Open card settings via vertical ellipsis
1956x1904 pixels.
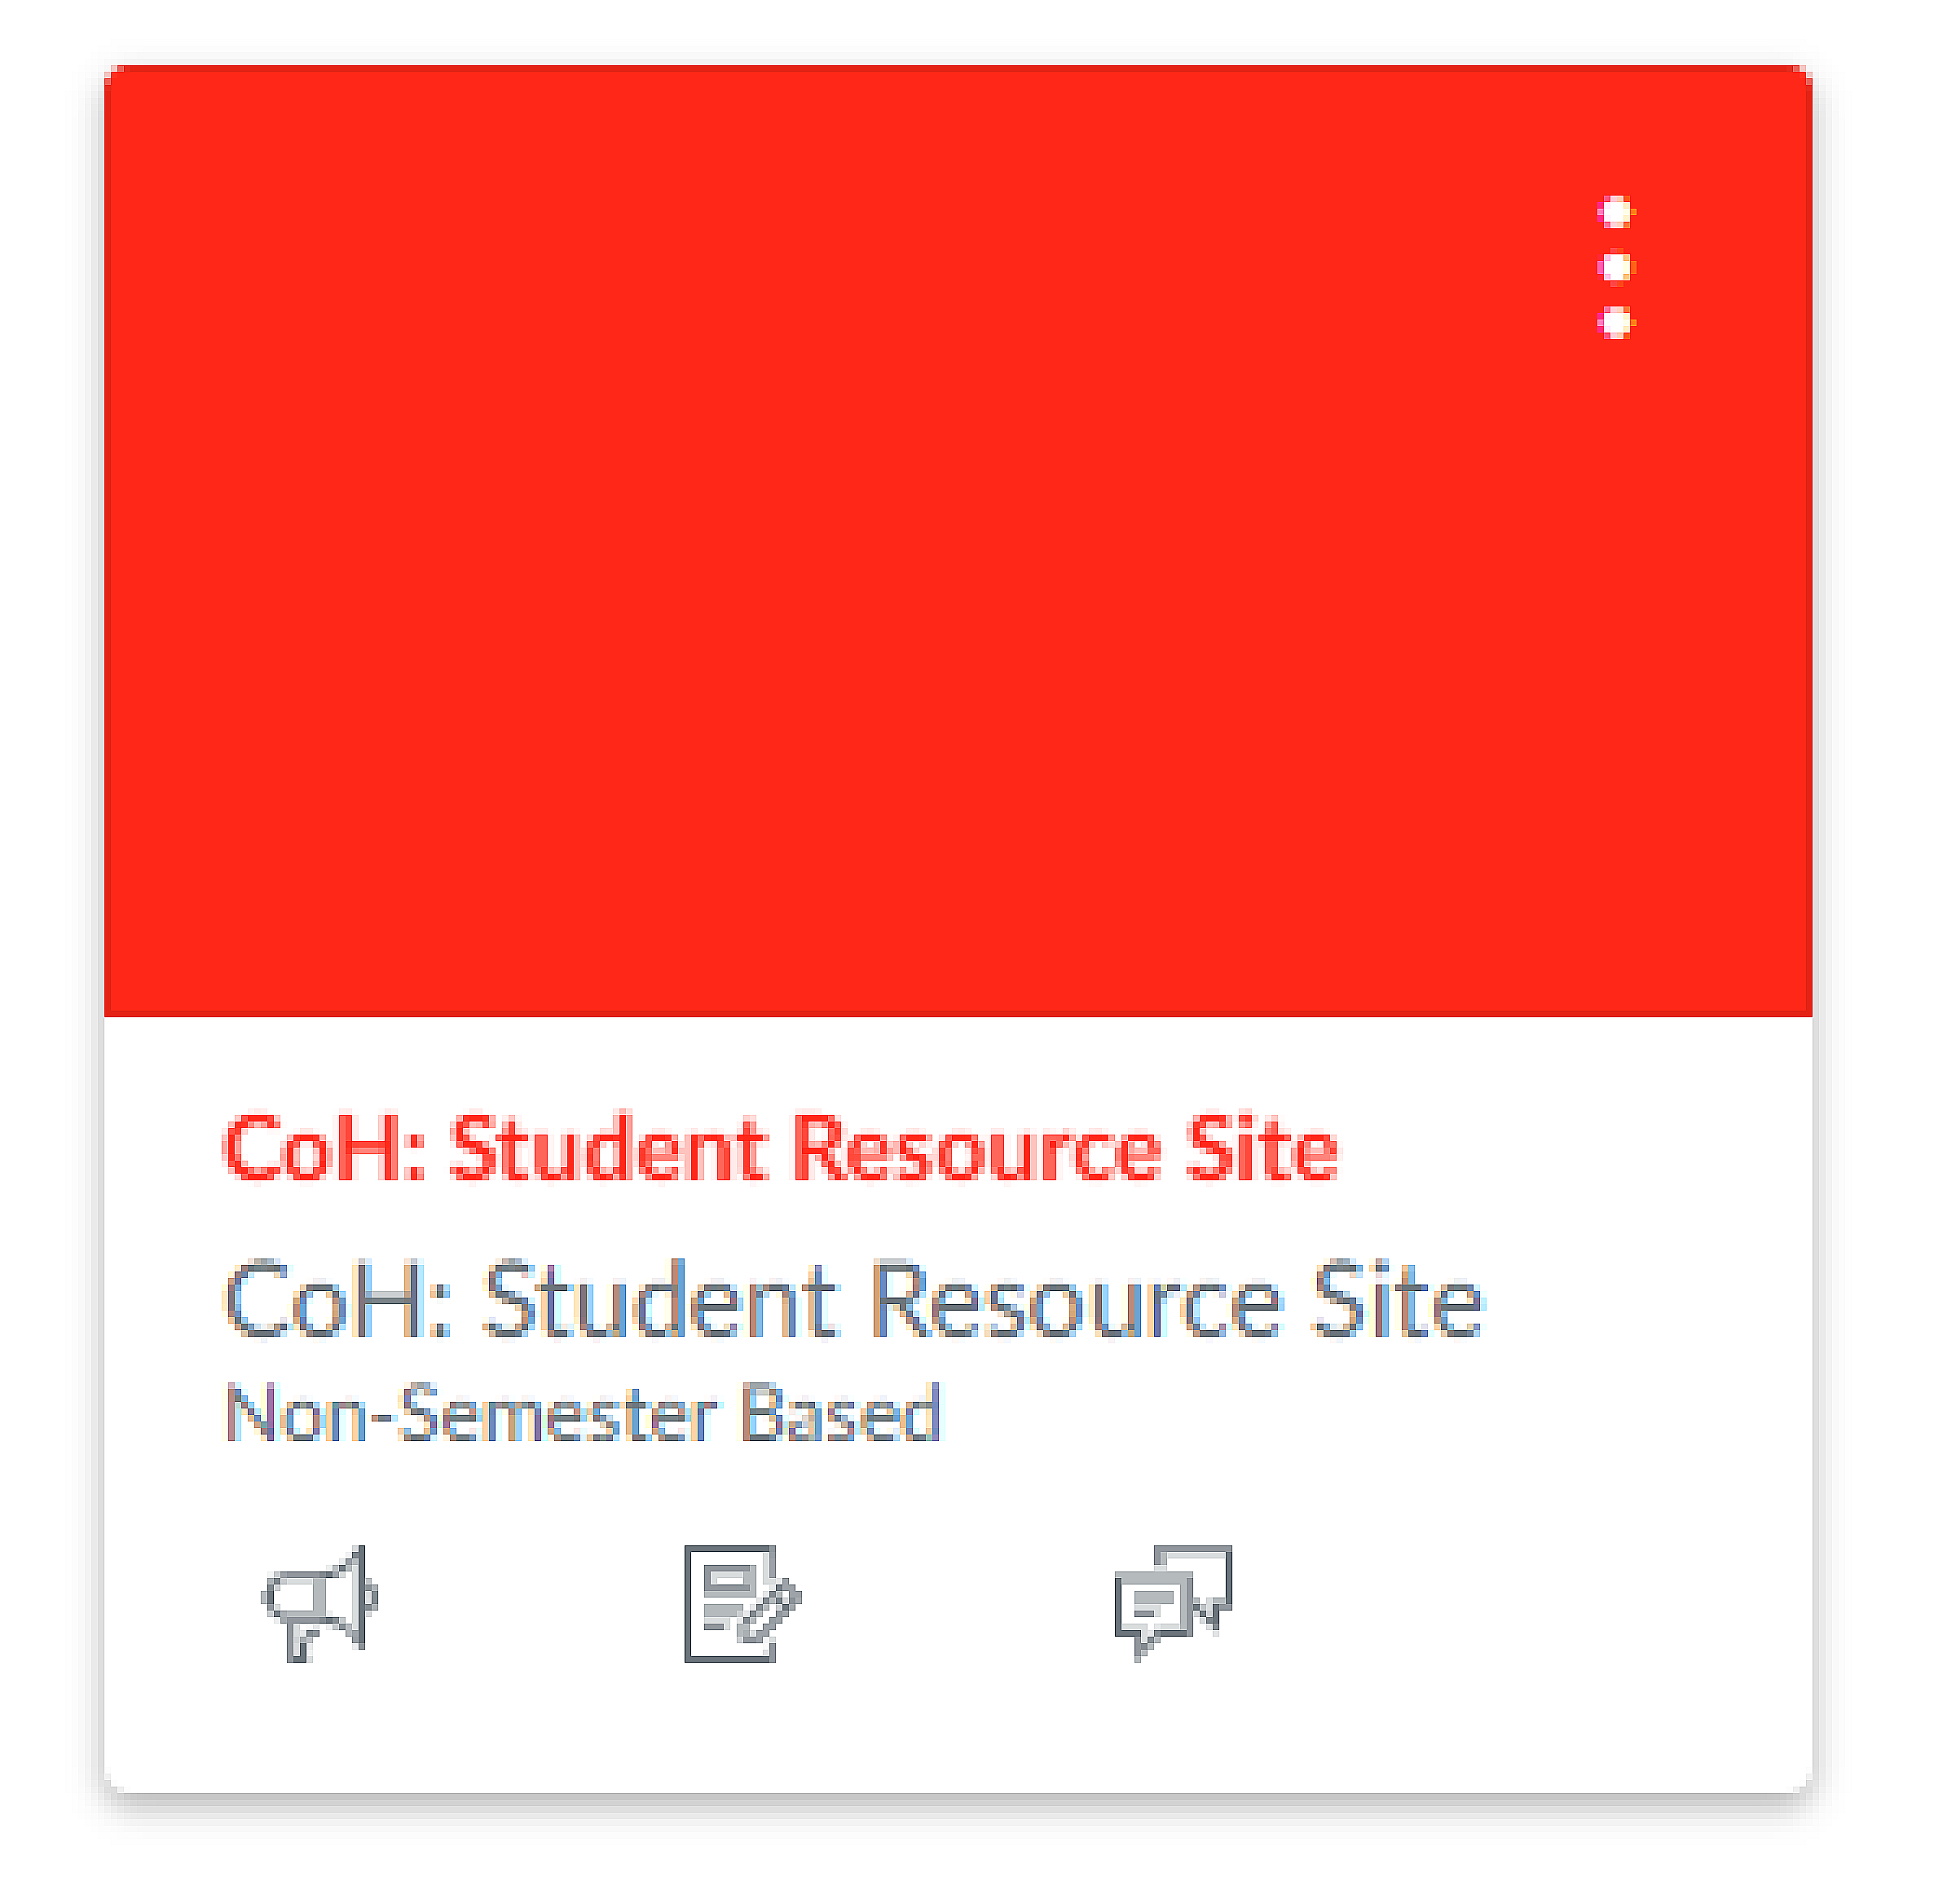pyautogui.click(x=1615, y=267)
